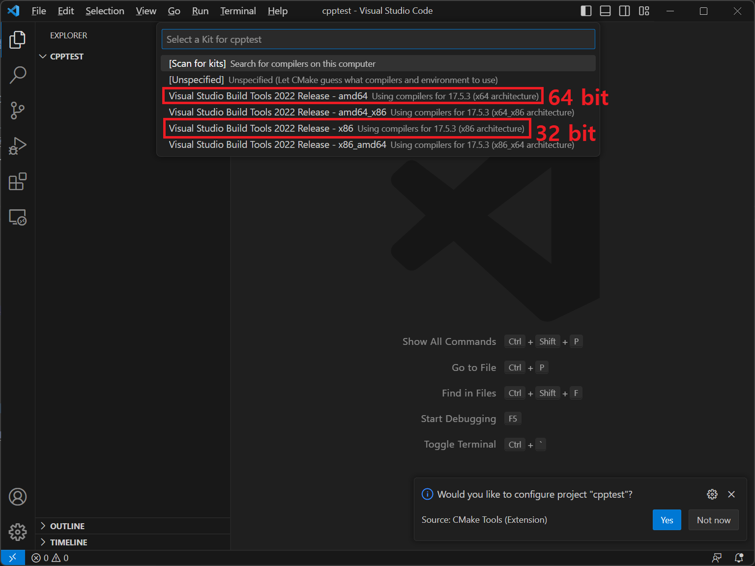Open the Search view in activity bar
The width and height of the screenshot is (755, 566).
point(18,75)
